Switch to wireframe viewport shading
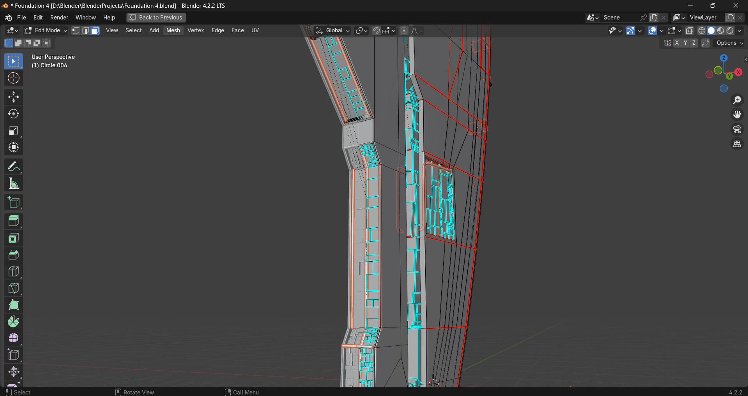 pyautogui.click(x=702, y=31)
